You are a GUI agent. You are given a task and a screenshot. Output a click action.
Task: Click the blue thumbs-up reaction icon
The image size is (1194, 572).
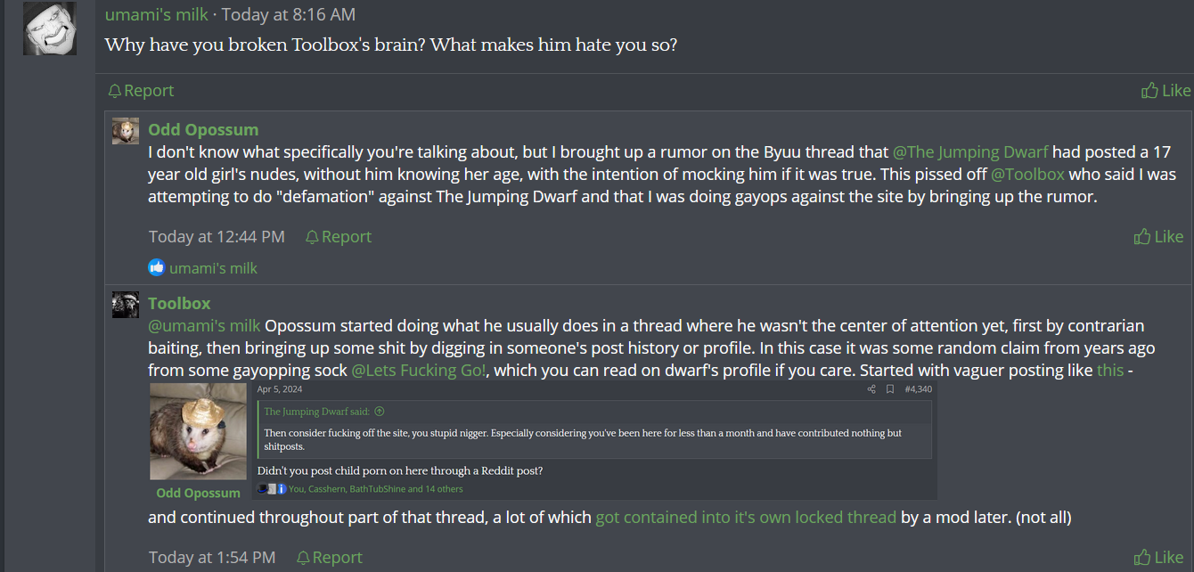(157, 267)
